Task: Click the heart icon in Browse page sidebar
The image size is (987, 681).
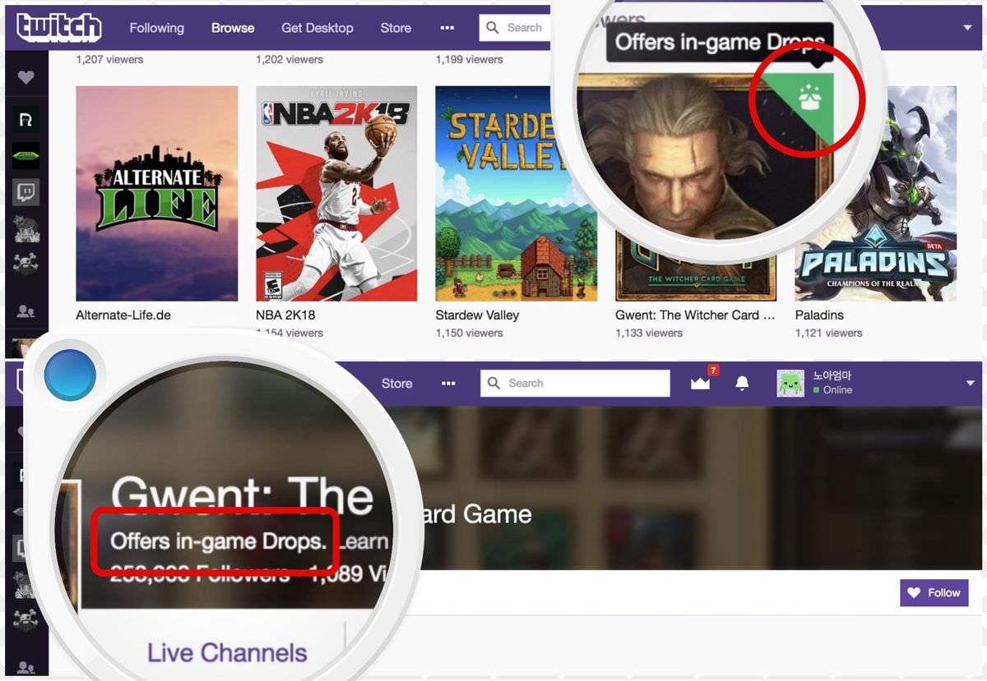Action: pyautogui.click(x=26, y=77)
